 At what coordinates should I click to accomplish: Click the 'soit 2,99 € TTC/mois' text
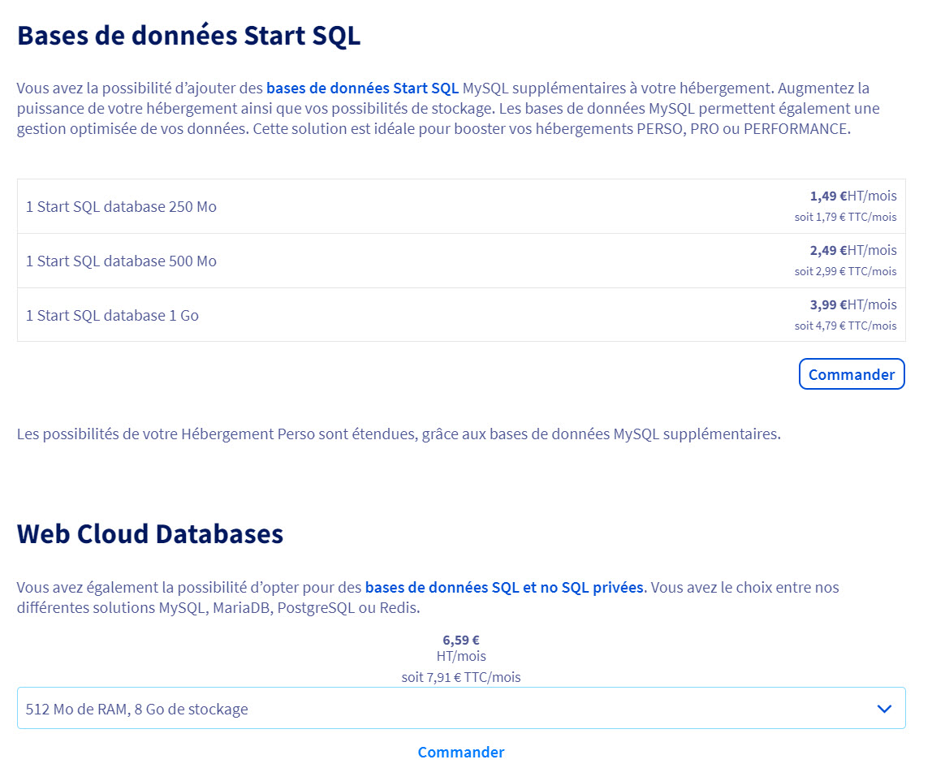845,271
